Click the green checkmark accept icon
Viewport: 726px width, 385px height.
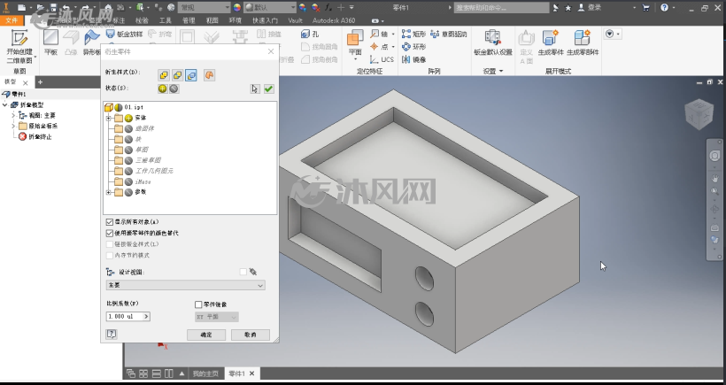[x=268, y=89]
